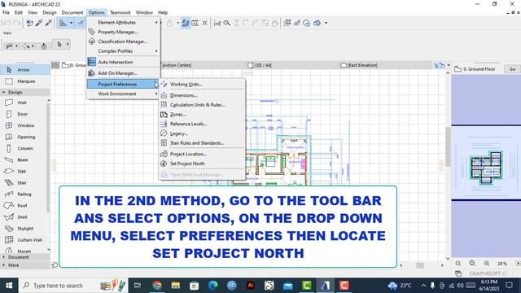521x293 pixels.
Task: Open Property Manager...
Action: pyautogui.click(x=123, y=32)
